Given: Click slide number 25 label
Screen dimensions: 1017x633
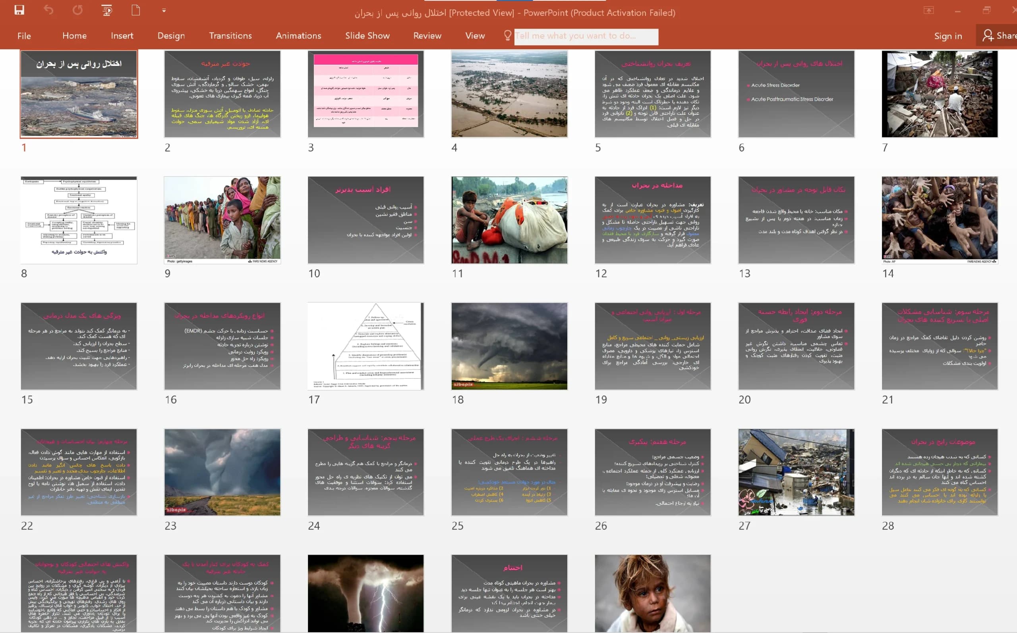Looking at the screenshot, I should pyautogui.click(x=457, y=526).
